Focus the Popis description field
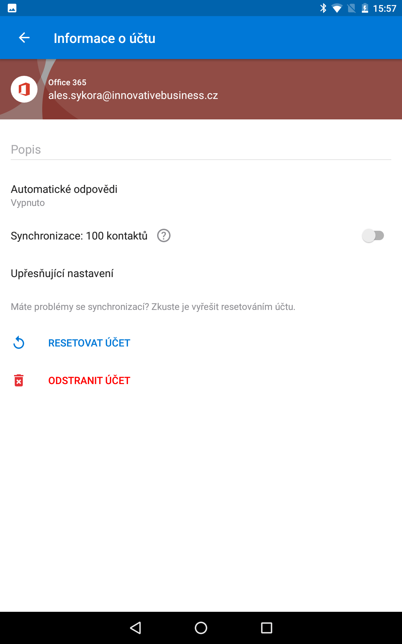The image size is (402, 644). pyautogui.click(x=201, y=150)
